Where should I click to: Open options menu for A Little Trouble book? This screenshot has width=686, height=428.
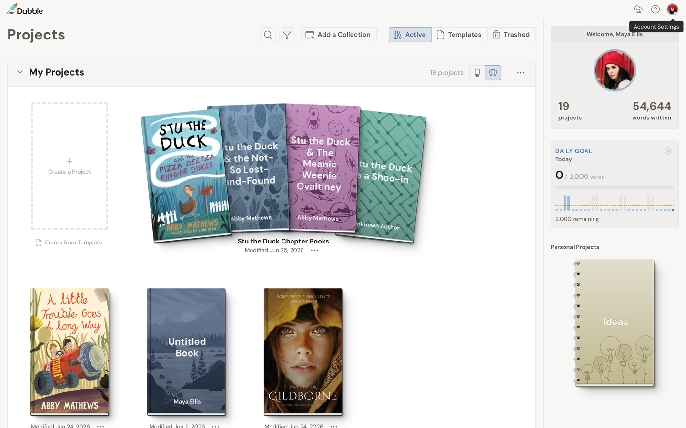pyautogui.click(x=101, y=426)
